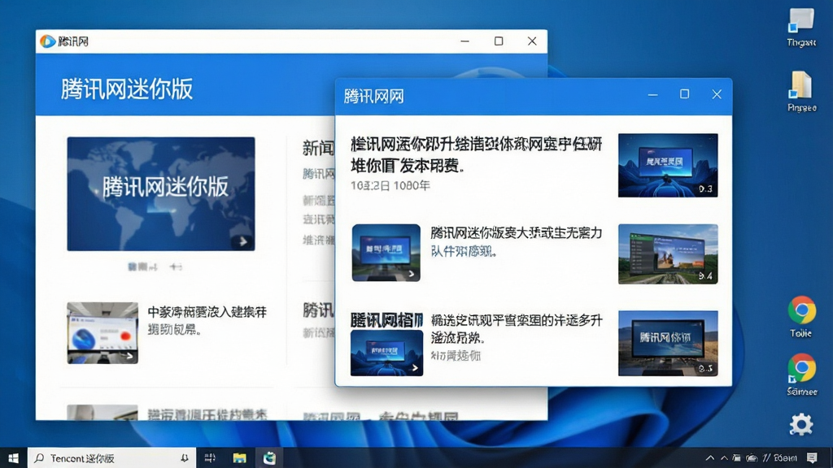Click the arrow icon on the world map banner
This screenshot has height=468, width=833.
pos(242,241)
